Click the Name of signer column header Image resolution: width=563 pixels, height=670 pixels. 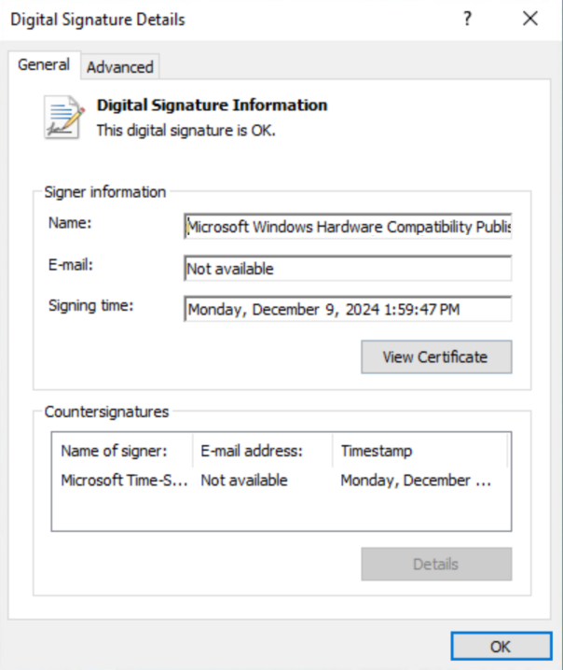click(x=122, y=451)
